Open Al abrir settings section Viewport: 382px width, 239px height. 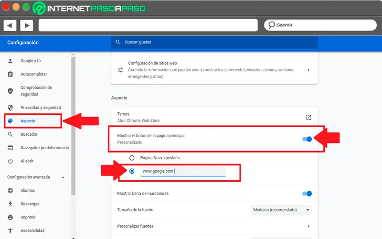pos(27,161)
